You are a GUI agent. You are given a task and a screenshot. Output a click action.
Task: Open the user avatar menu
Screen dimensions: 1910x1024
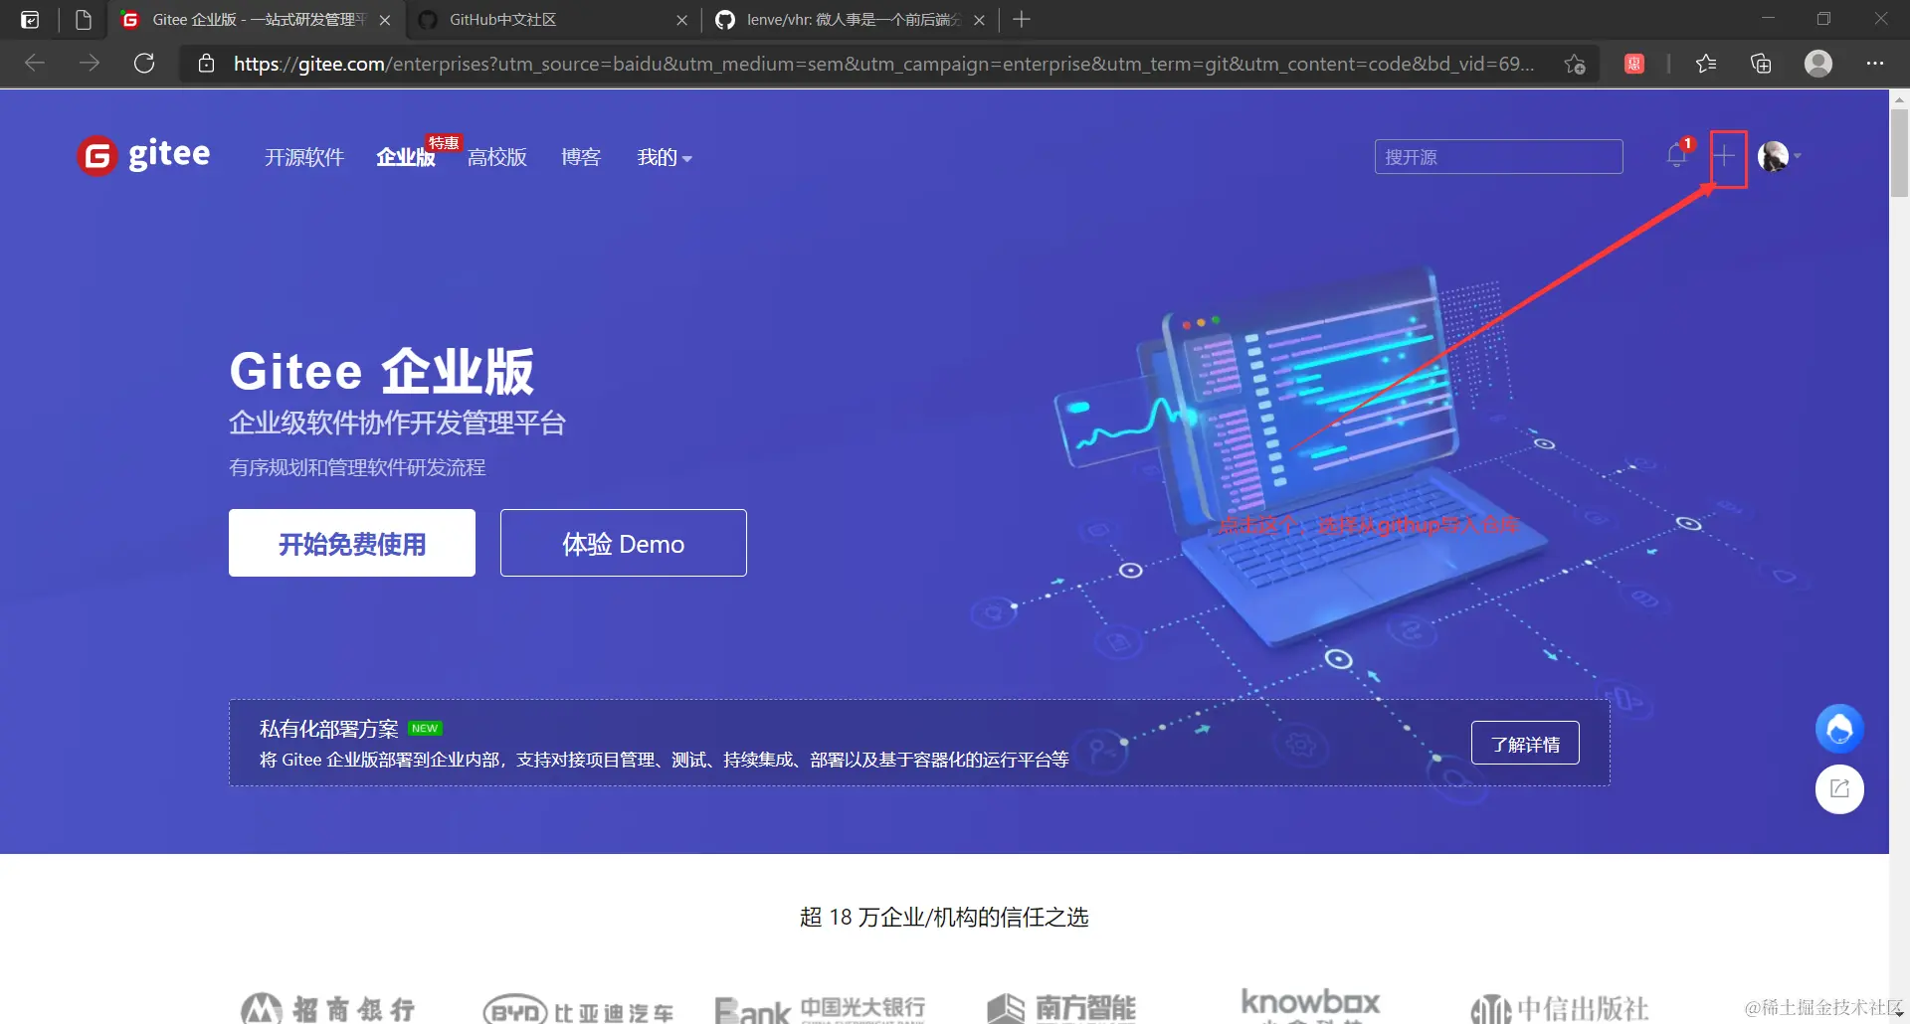pos(1779,156)
